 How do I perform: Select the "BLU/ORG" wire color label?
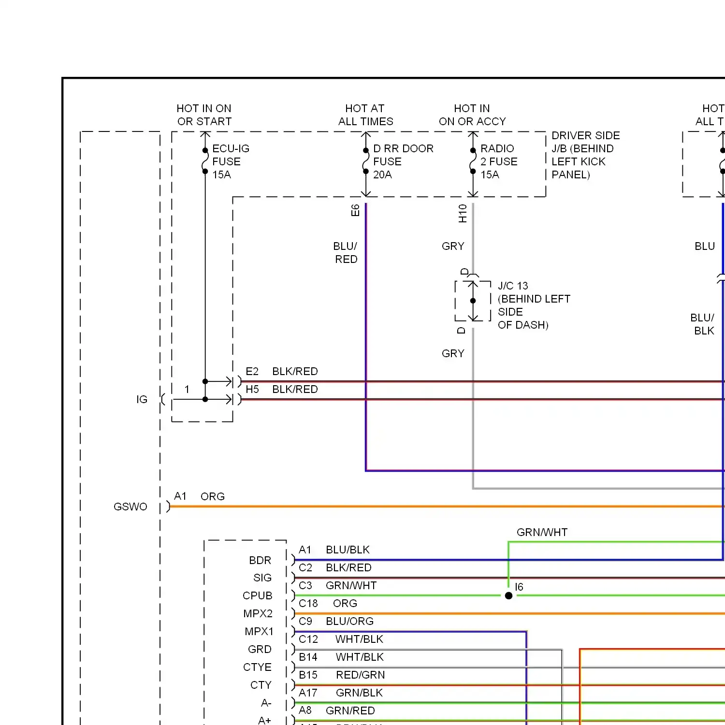(x=349, y=622)
